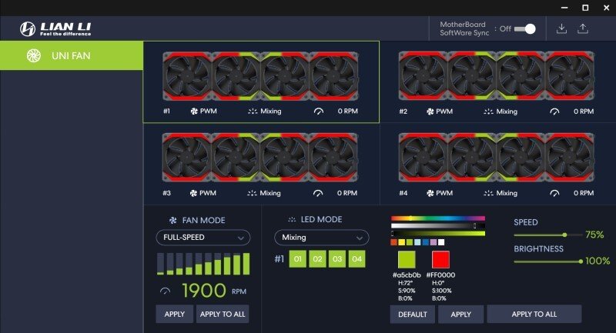Expand the Mixing LED mode dropdown
This screenshot has height=333, width=616.
pyautogui.click(x=322, y=238)
